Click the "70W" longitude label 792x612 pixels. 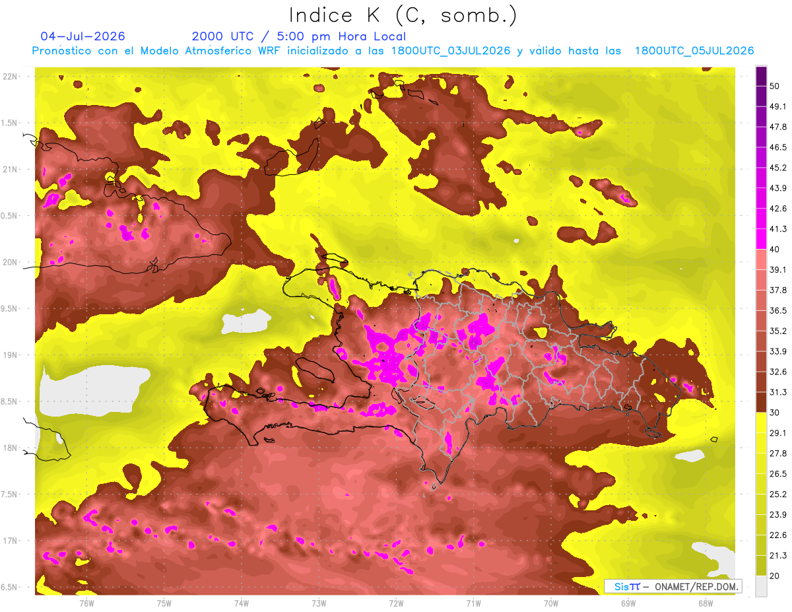[x=551, y=603]
